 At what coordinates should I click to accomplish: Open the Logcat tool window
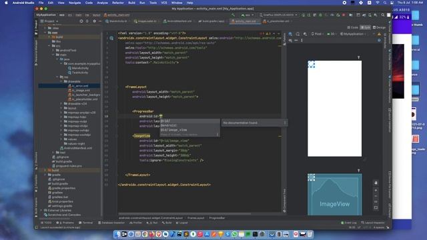click(182, 223)
